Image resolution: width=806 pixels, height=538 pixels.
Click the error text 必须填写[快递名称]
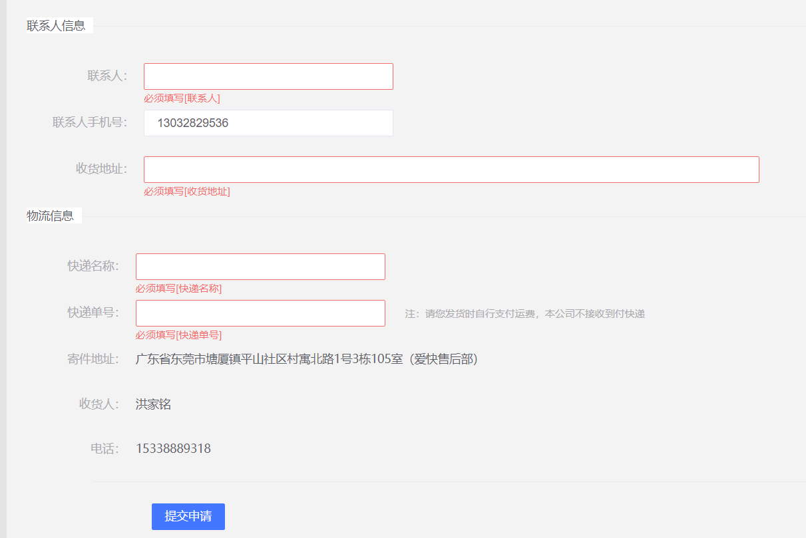178,289
